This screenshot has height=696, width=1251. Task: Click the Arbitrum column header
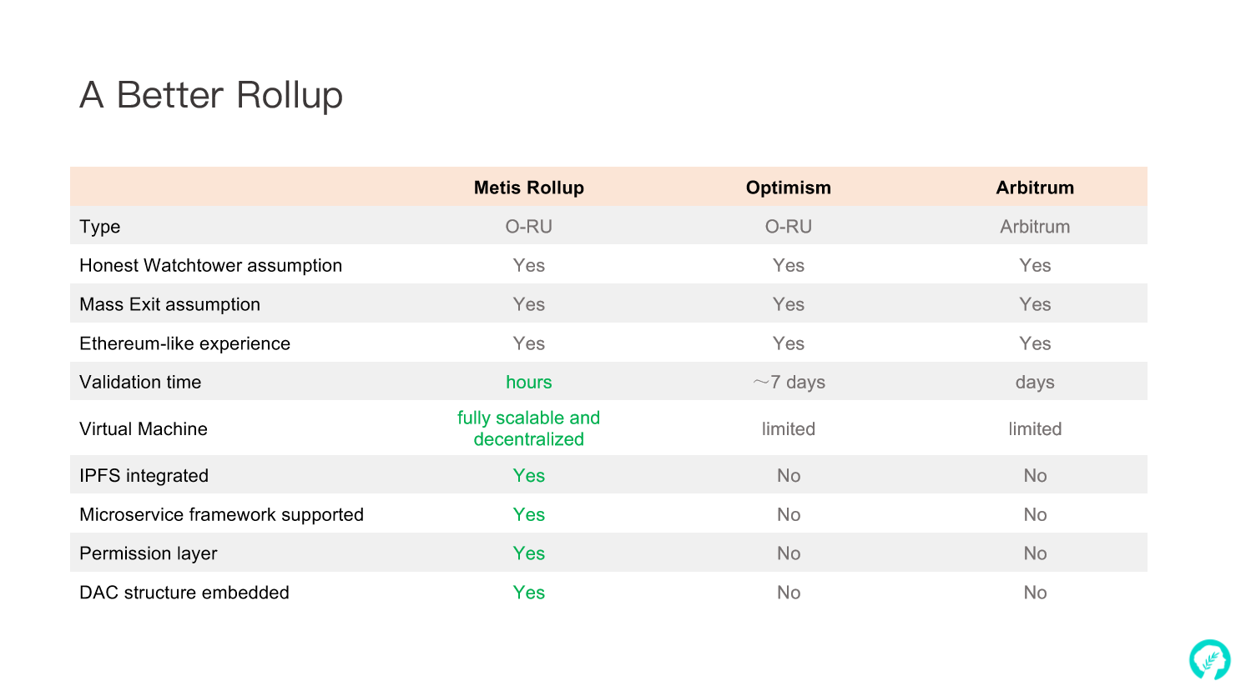coord(1035,188)
